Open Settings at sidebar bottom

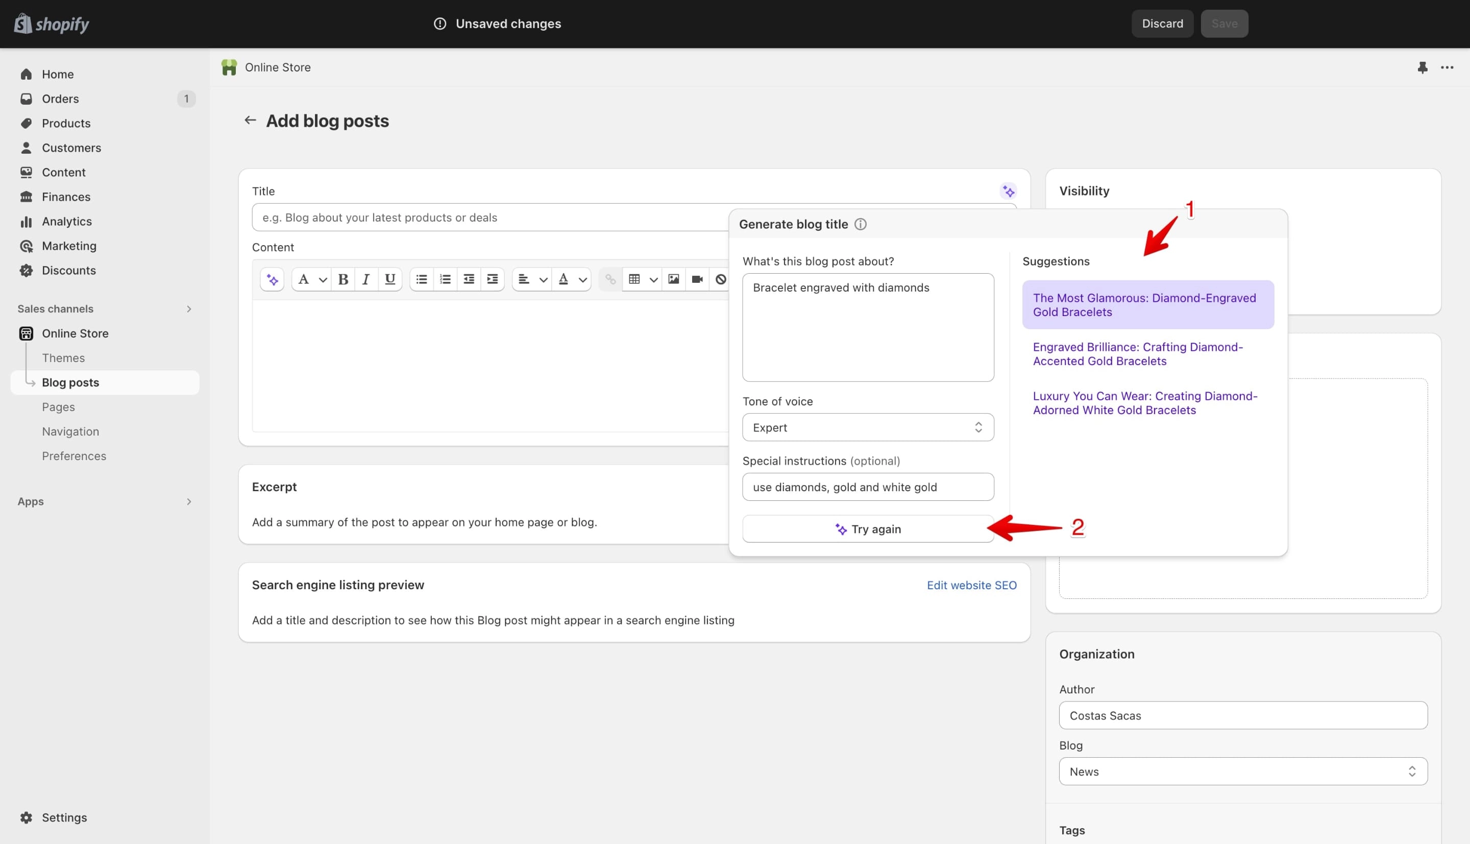tap(105, 817)
